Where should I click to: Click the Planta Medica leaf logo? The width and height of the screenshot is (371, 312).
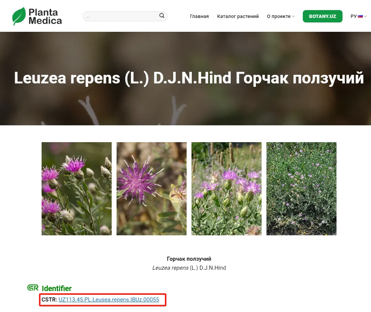pyautogui.click(x=19, y=16)
